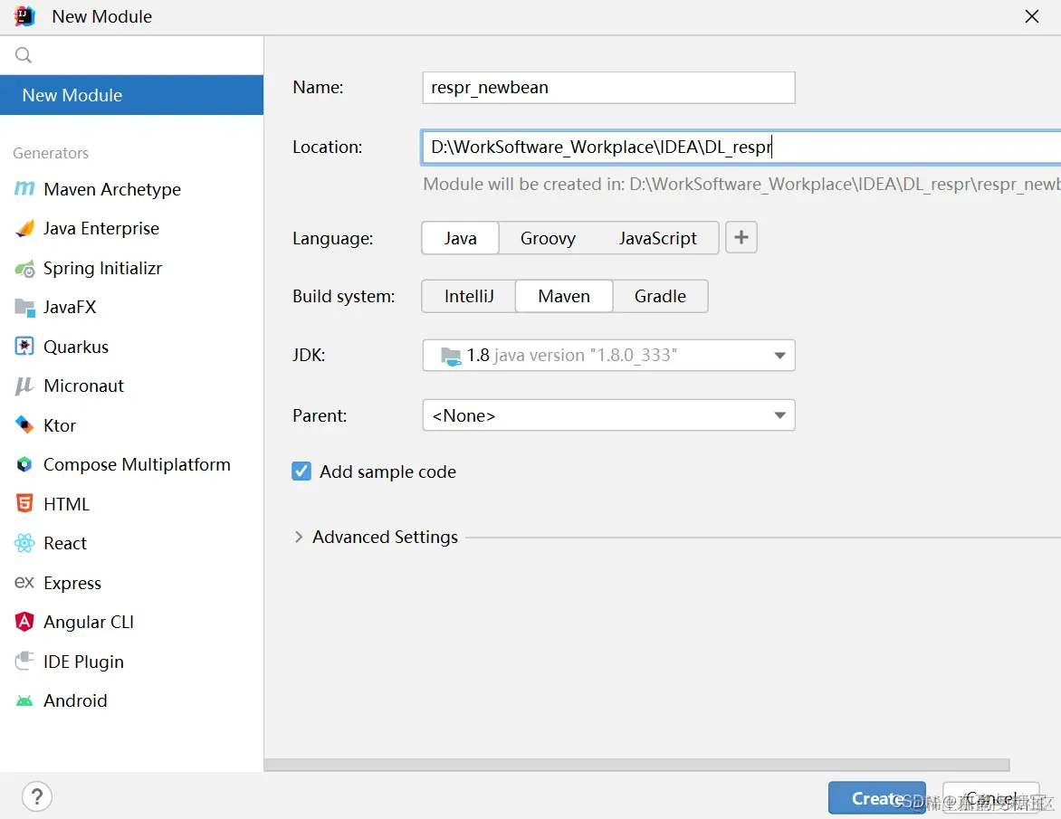Open the Parent dropdown arrow

coord(779,415)
